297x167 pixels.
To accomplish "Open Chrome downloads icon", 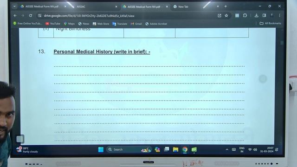I will [256, 15].
